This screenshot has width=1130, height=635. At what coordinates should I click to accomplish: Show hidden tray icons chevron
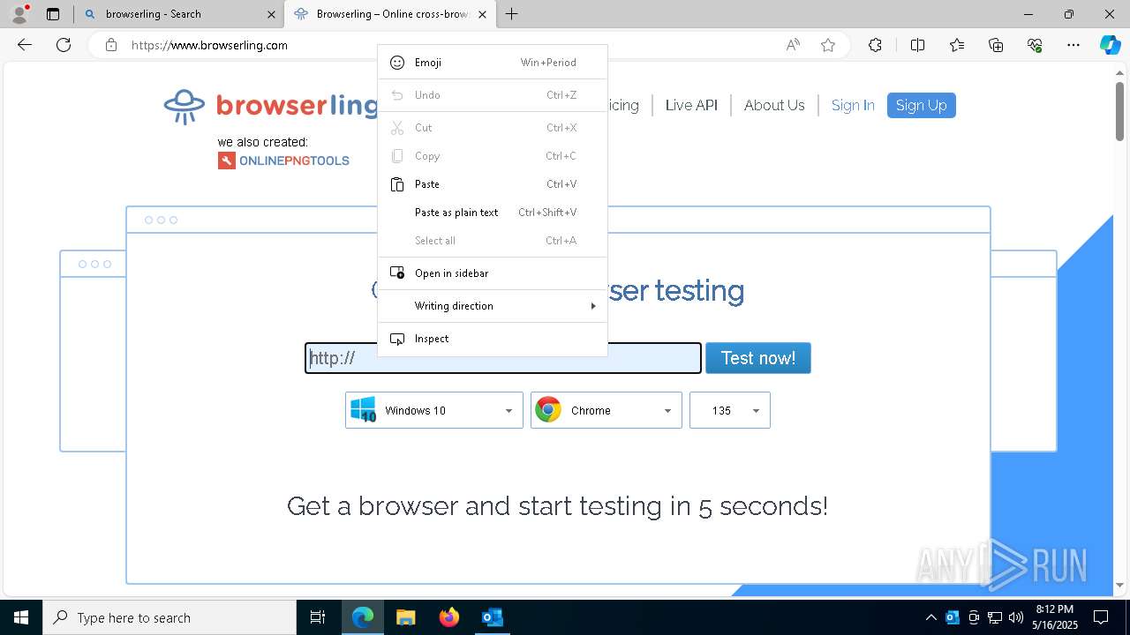click(930, 617)
